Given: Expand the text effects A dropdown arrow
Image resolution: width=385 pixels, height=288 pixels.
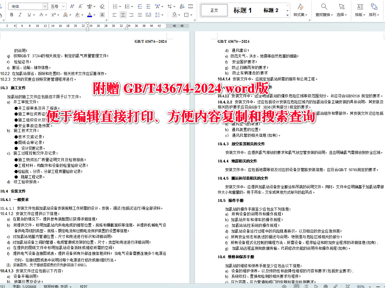Looking at the screenshot, I should pyautogui.click(x=70, y=15).
